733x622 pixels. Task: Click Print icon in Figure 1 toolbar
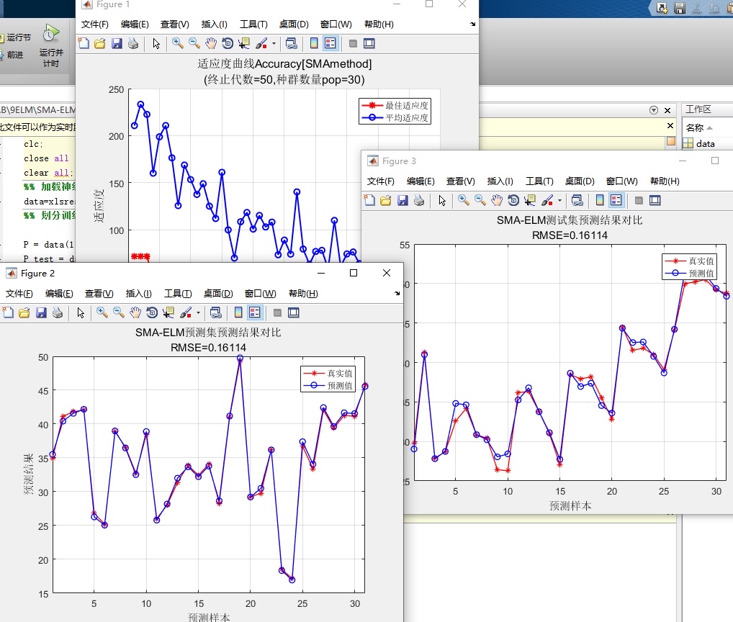(133, 43)
